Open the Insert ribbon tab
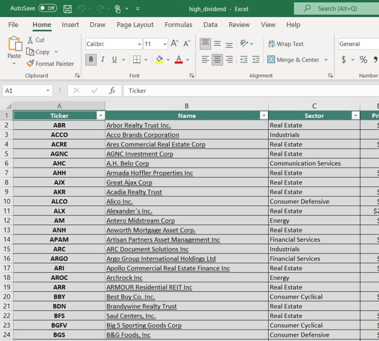Image resolution: width=379 pixels, height=341 pixels. (70, 25)
